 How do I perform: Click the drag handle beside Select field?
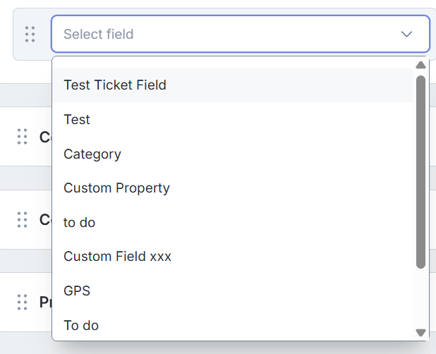click(30, 34)
